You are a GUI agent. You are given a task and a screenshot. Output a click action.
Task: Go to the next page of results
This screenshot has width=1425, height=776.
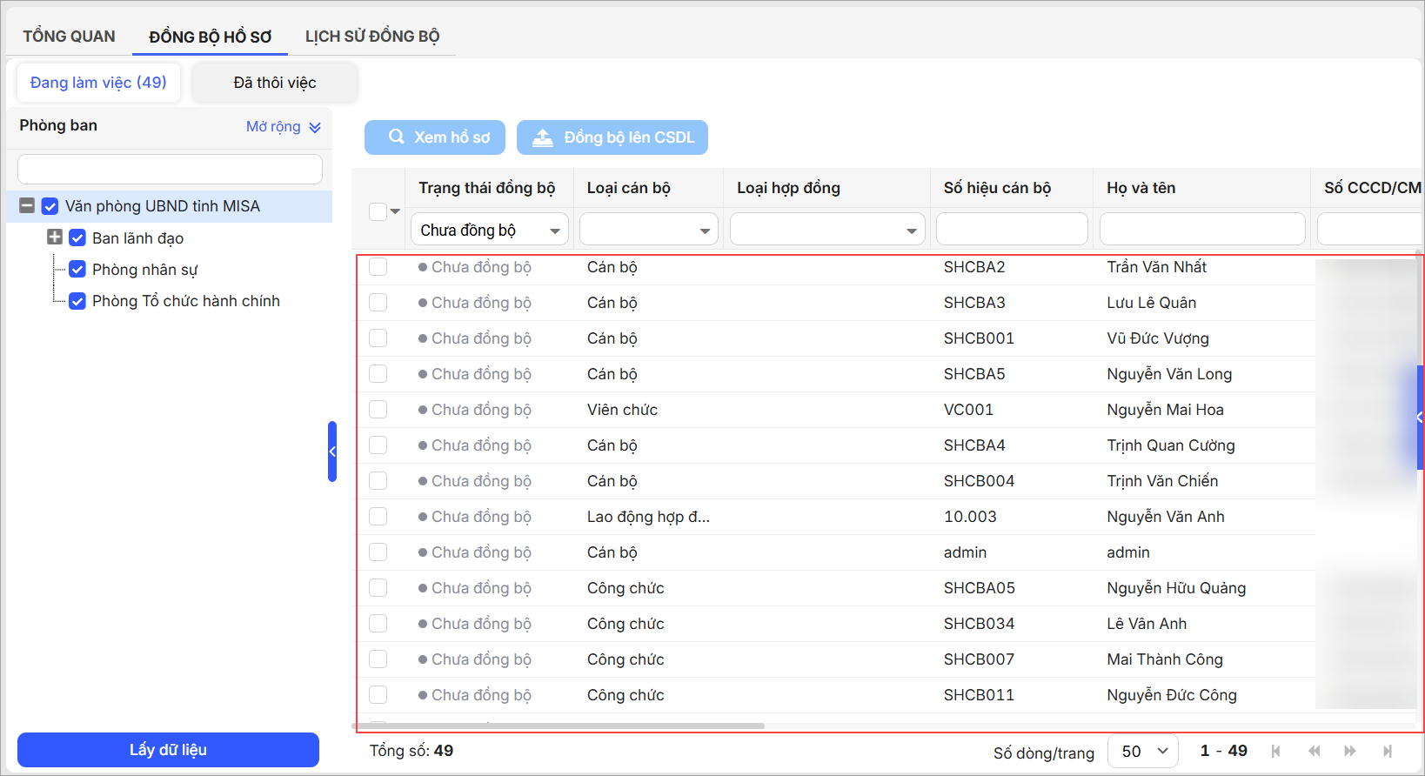pos(1350,751)
